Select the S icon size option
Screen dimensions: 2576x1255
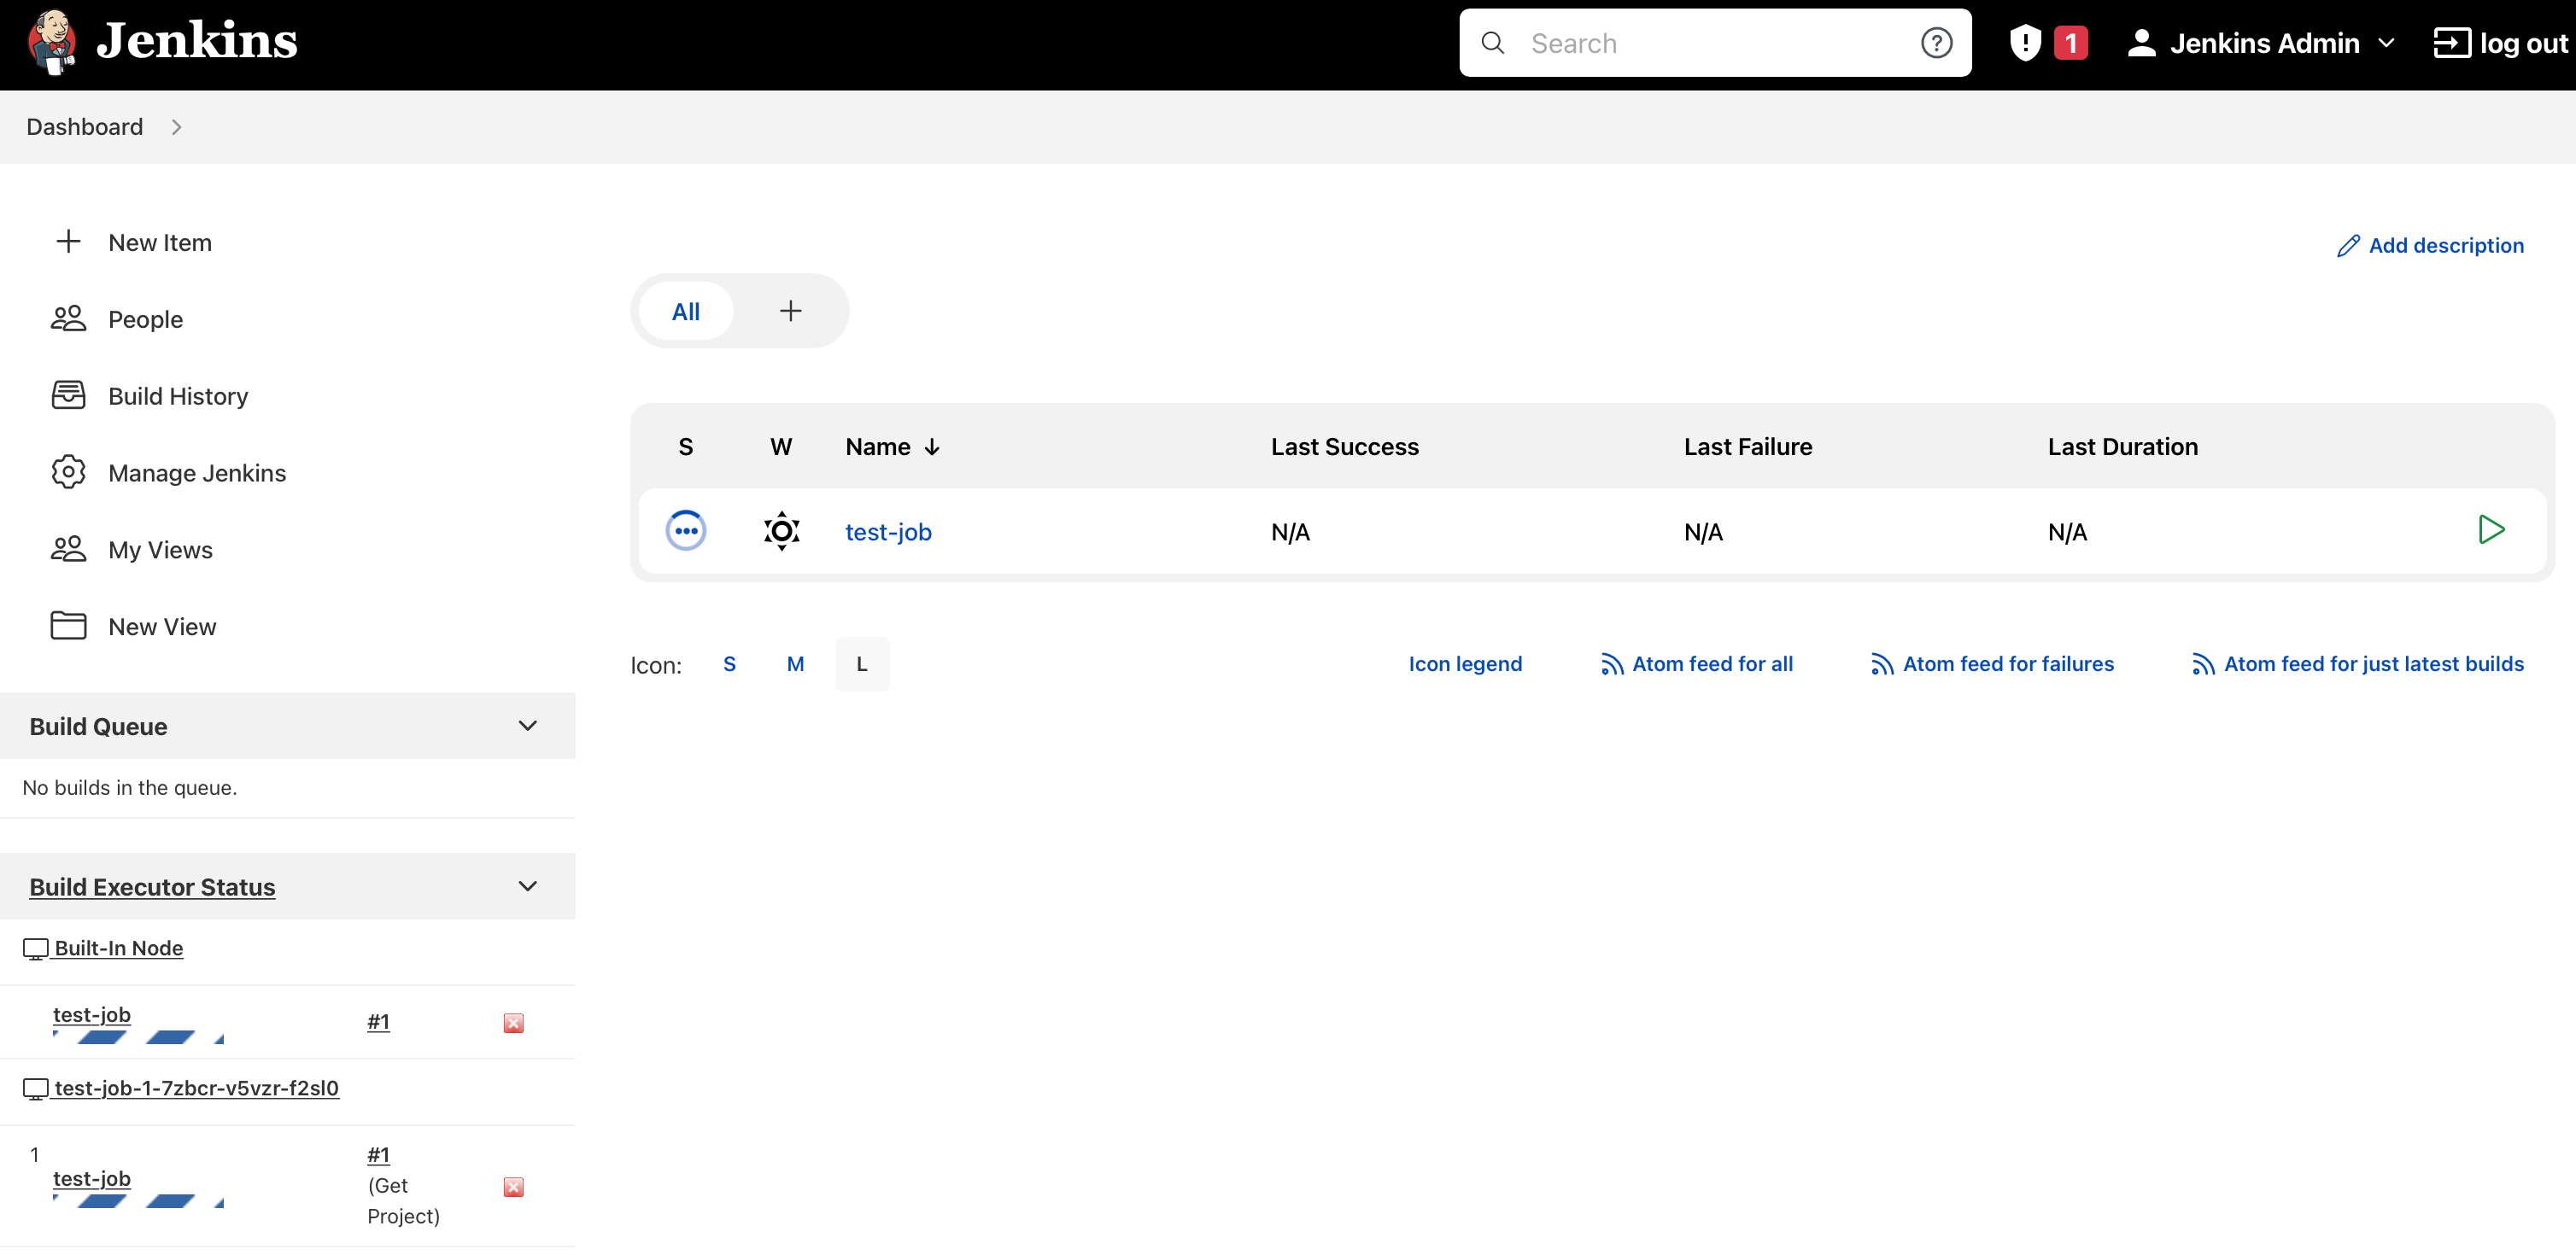pyautogui.click(x=729, y=663)
